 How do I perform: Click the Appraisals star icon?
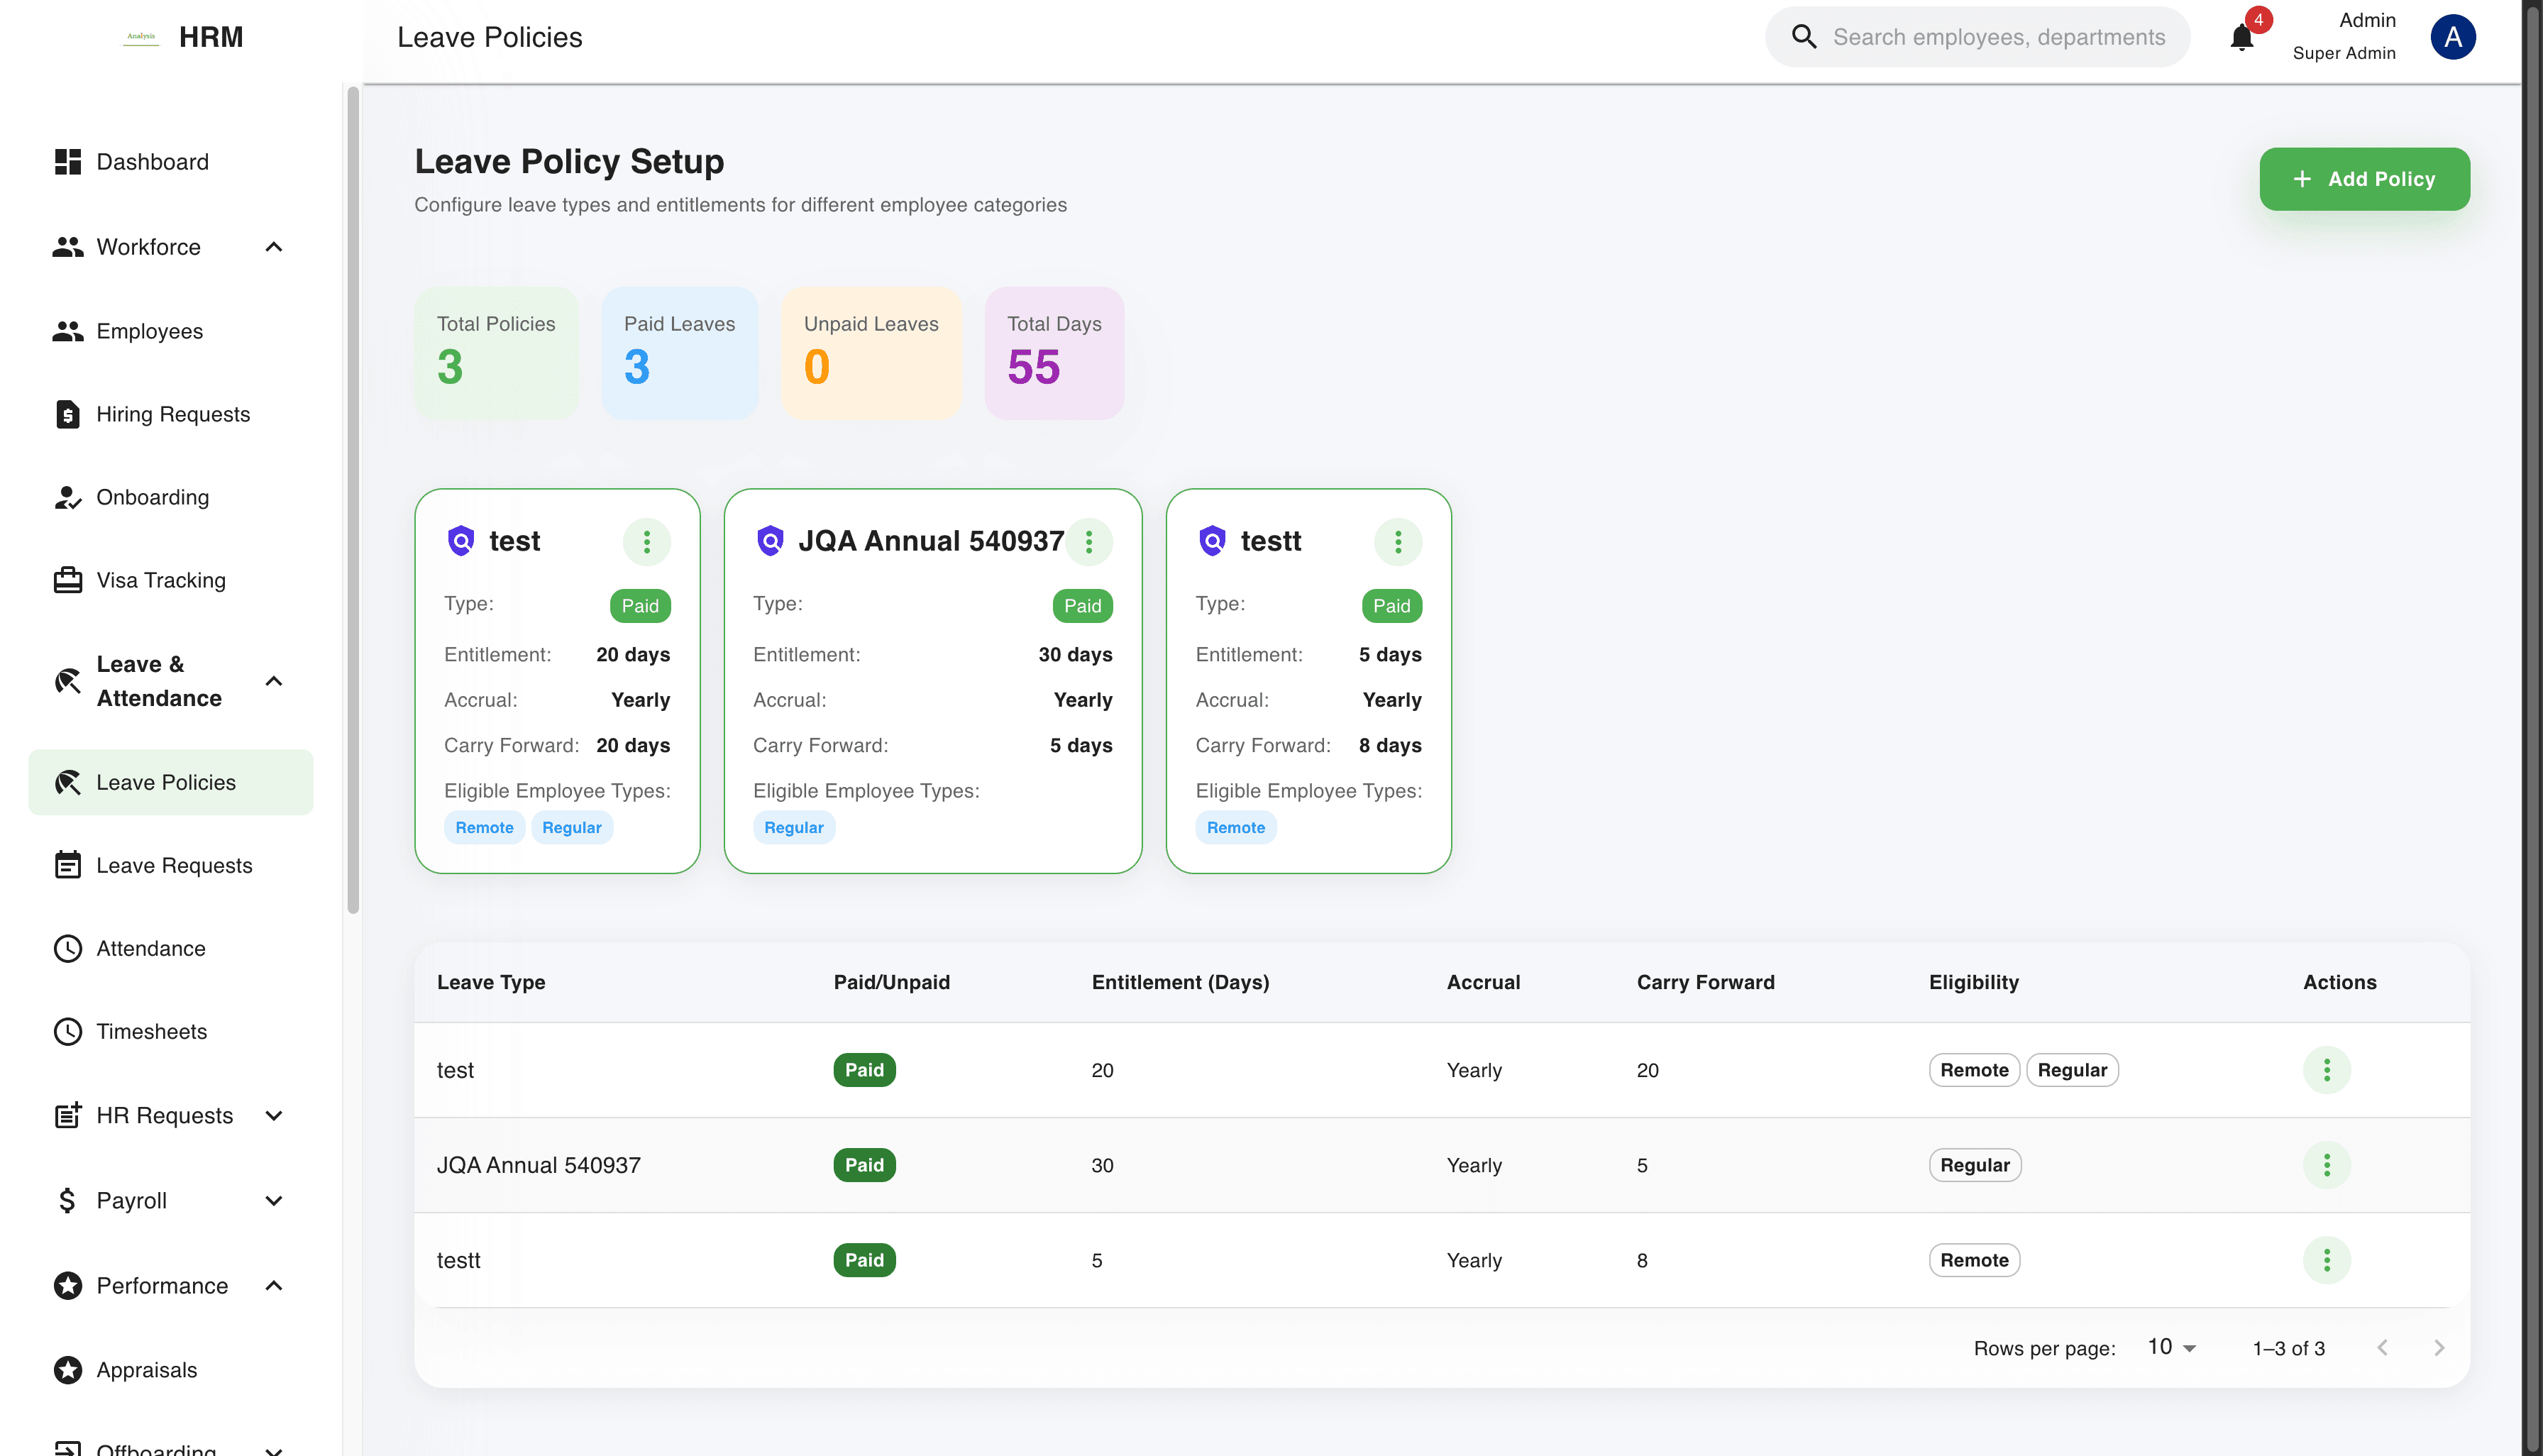(67, 1370)
